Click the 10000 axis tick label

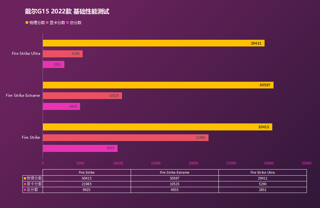point(118,163)
